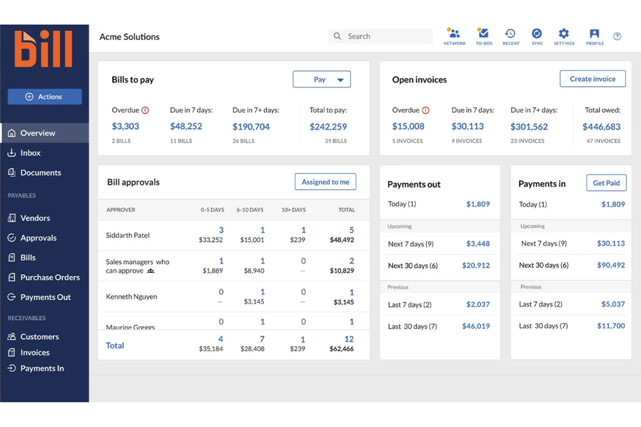Open the Network icon in top bar
Screen dimensions: 641x427
pos(454,36)
